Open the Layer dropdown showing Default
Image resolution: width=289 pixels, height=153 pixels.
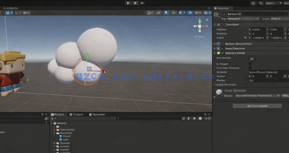pos(280,19)
